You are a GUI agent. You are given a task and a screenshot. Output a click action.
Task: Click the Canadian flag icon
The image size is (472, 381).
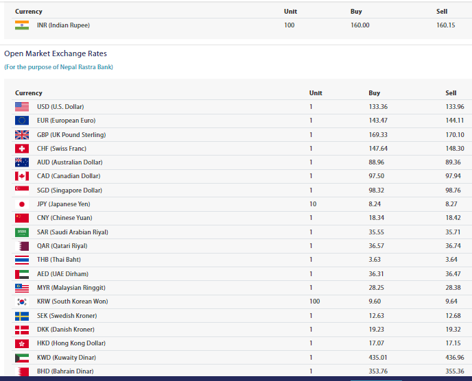point(22,176)
